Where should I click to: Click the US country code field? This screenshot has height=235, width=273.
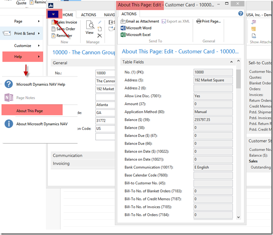point(105,128)
